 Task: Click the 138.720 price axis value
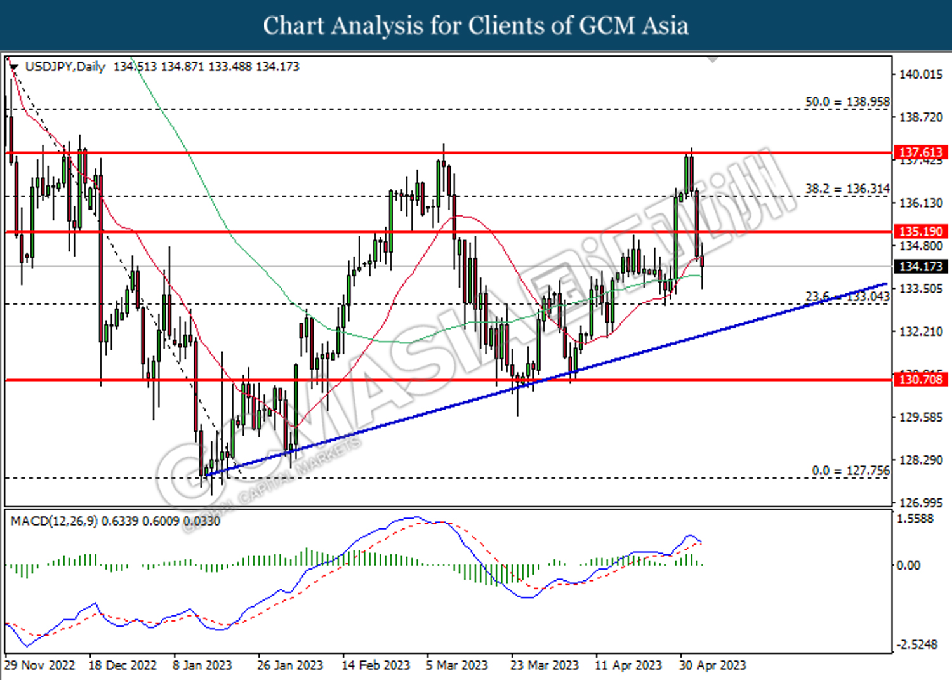pyautogui.click(x=921, y=118)
